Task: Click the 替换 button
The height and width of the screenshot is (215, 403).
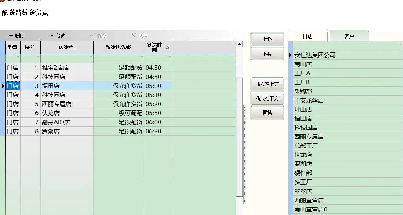Action: coord(267,112)
